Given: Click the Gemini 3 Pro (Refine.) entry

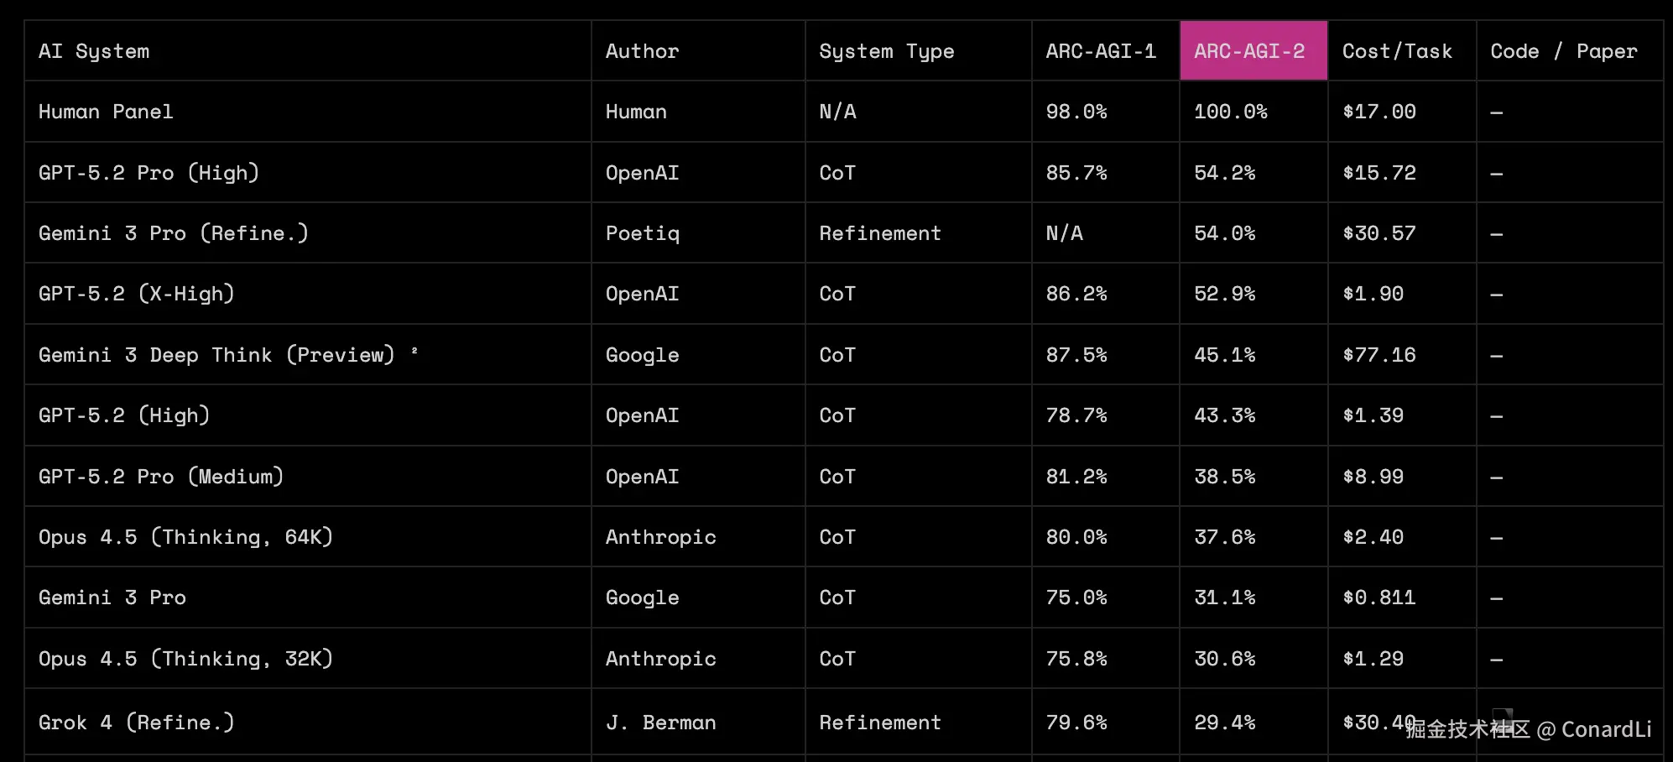Looking at the screenshot, I should pos(173,233).
